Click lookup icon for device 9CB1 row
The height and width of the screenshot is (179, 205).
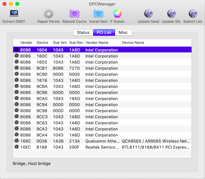click(17, 68)
